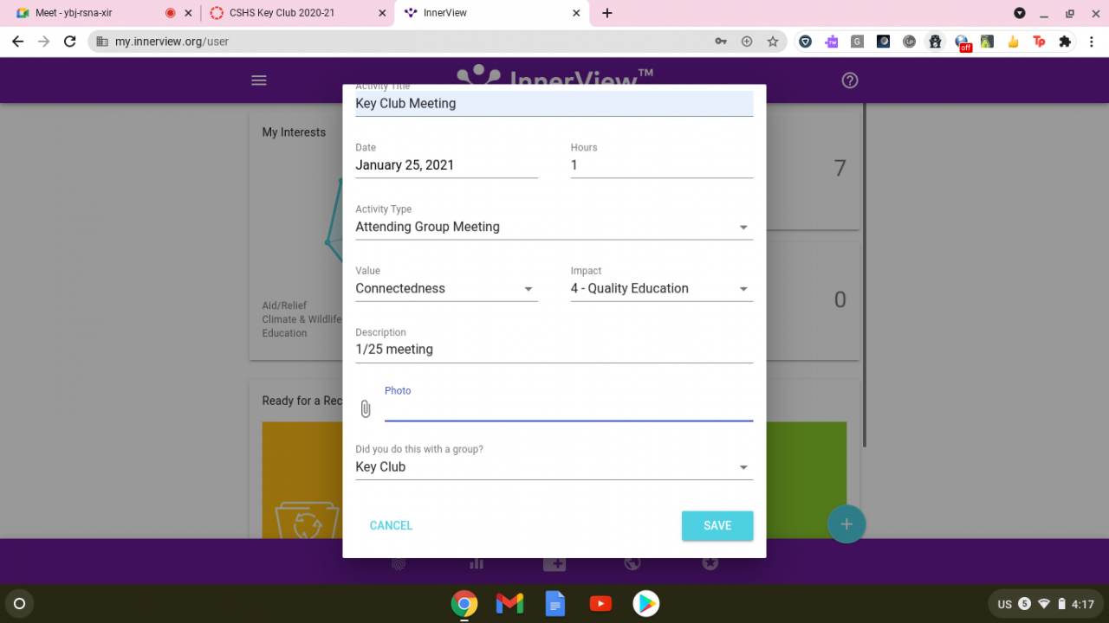The width and height of the screenshot is (1109, 623).
Task: Click the Hours input field
Action: point(661,165)
